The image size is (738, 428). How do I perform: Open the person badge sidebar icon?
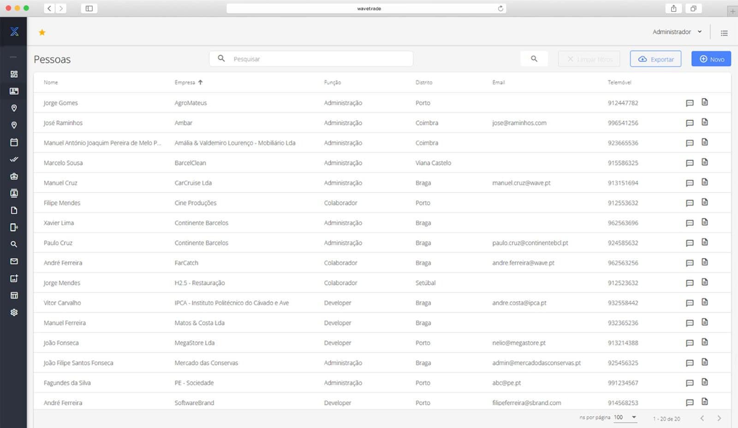pos(14,193)
